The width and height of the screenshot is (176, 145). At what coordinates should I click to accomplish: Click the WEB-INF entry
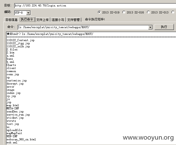click(x=12, y=136)
